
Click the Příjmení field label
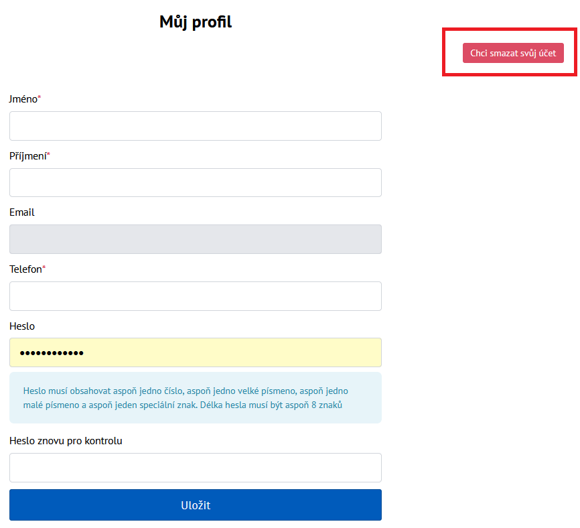click(27, 156)
